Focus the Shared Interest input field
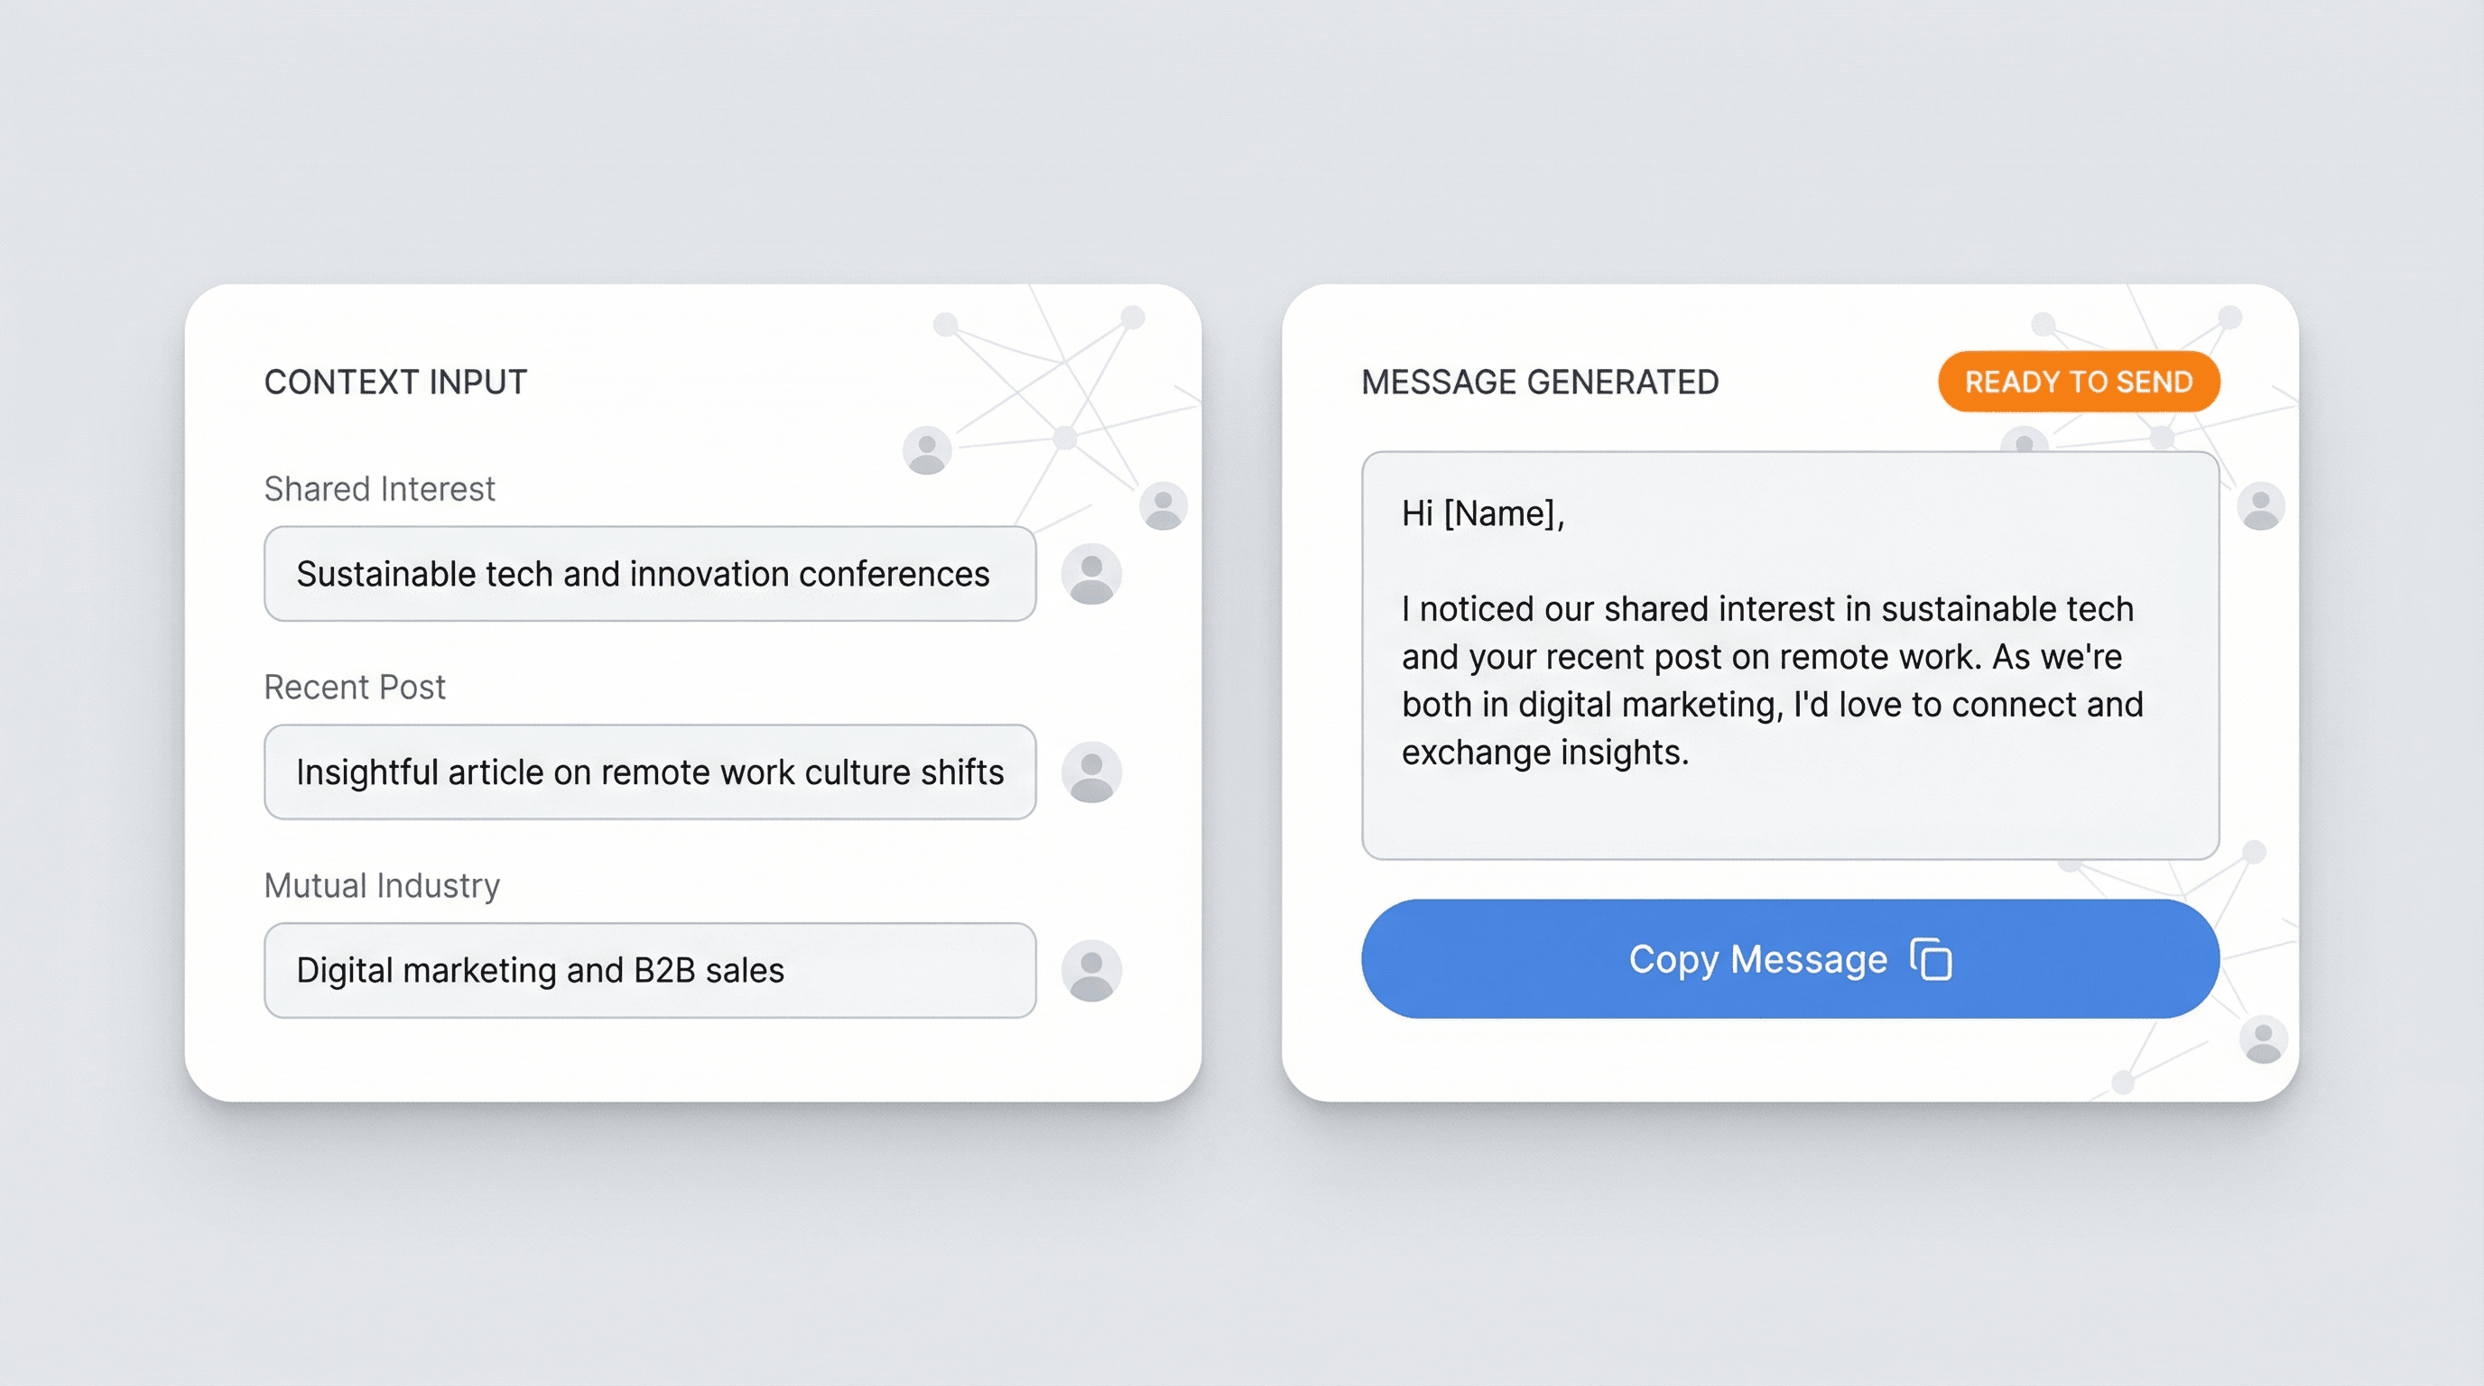 click(x=649, y=575)
